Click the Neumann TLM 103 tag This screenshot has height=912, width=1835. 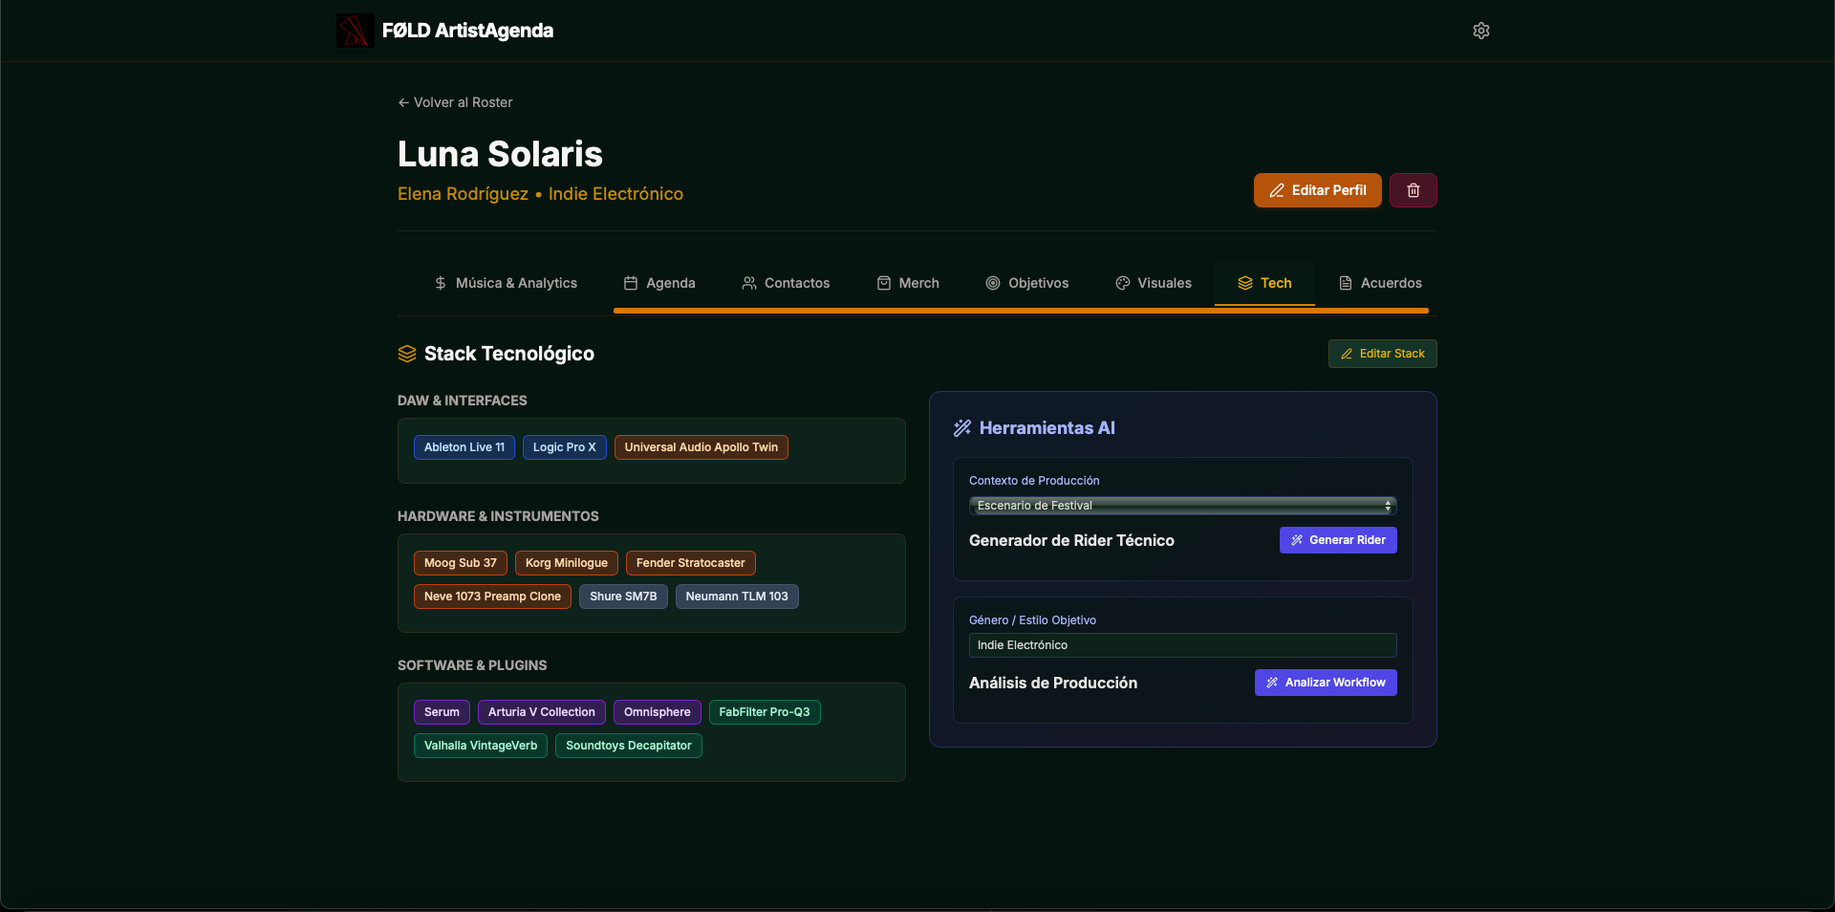(737, 597)
